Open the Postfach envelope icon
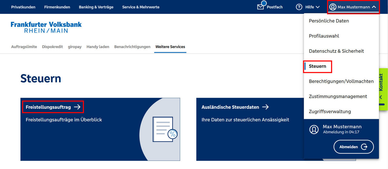This screenshot has width=388, height=169. click(261, 7)
